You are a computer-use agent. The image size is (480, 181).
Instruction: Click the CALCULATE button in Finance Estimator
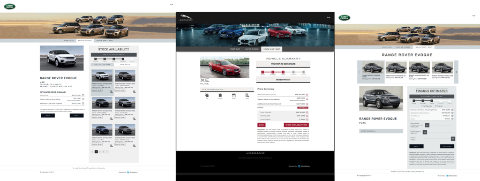447,146
